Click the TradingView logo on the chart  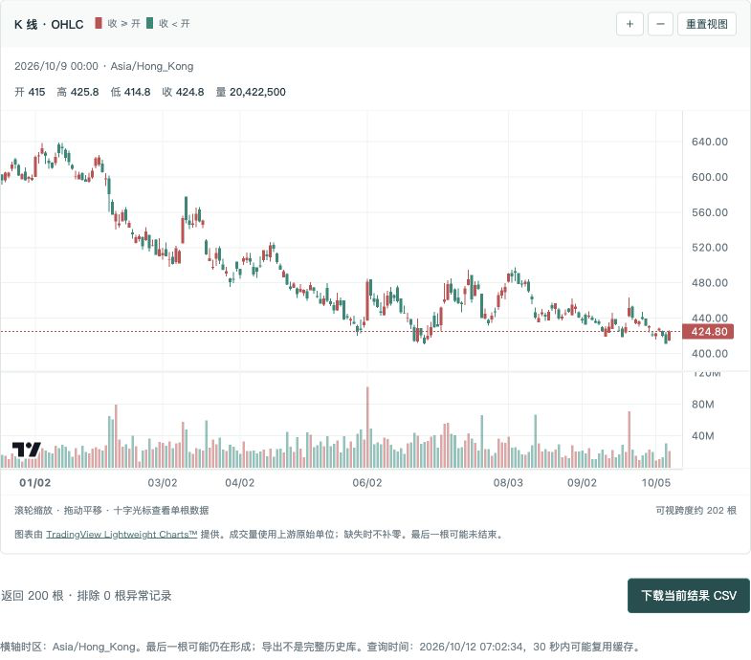(x=27, y=450)
